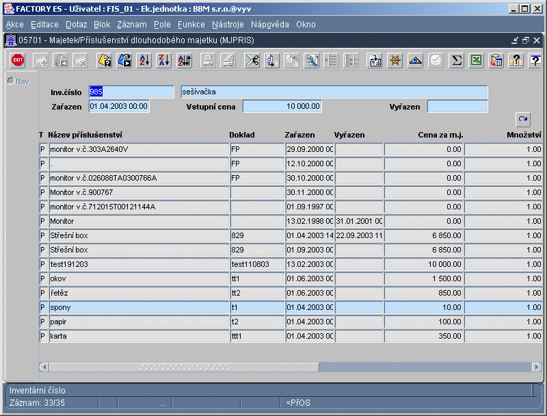Sort ascending with the A-Z icon
The width and height of the screenshot is (547, 416).
coord(144,60)
